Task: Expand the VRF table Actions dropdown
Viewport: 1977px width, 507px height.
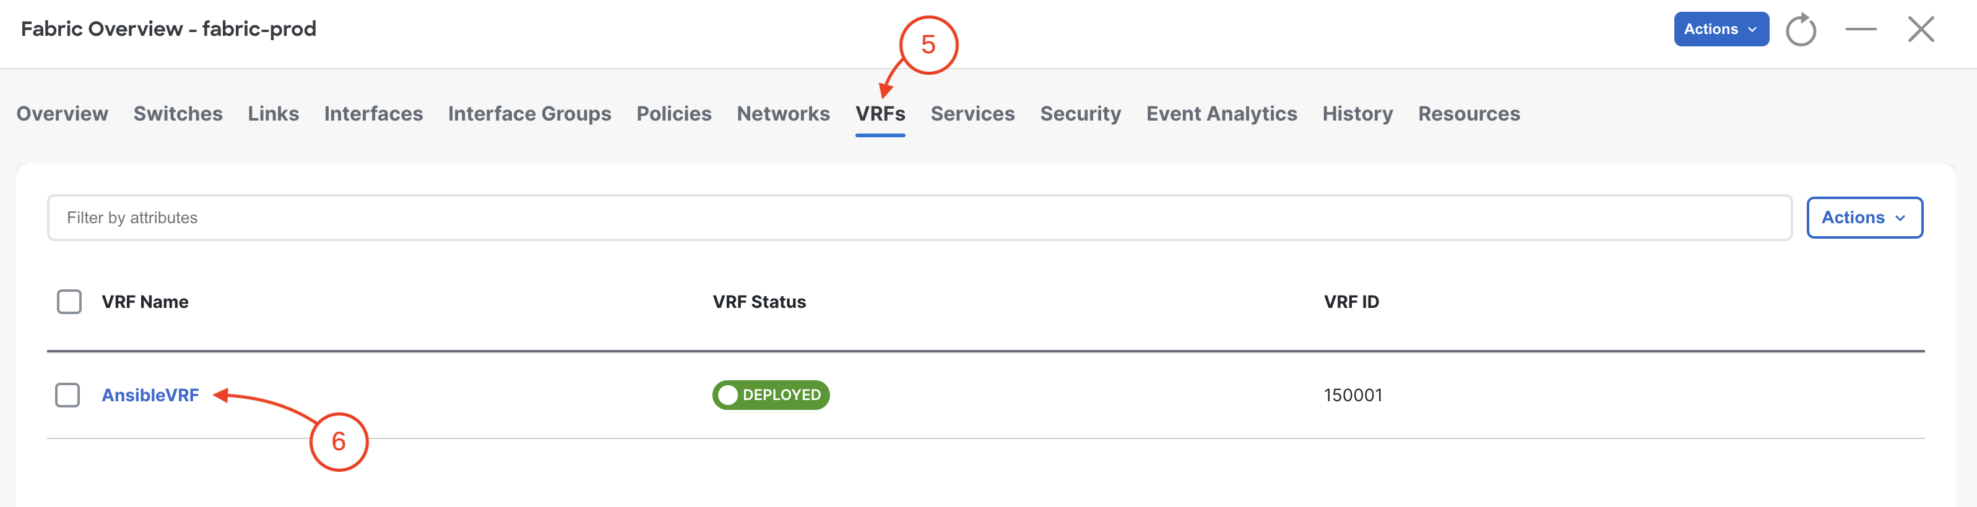Action: click(x=1864, y=218)
